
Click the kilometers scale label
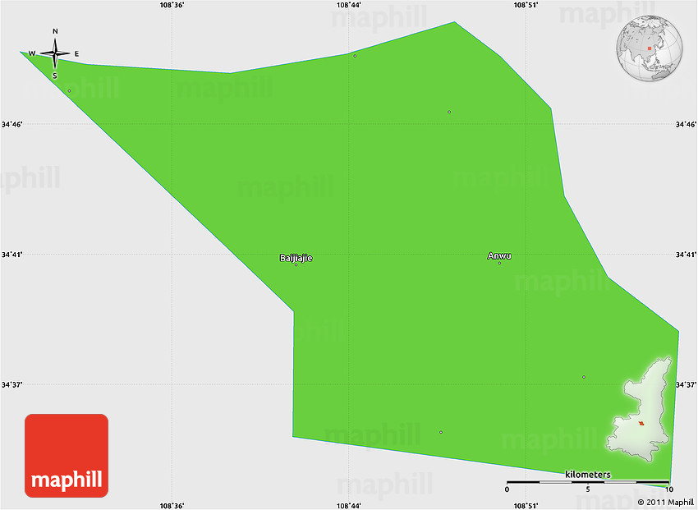click(588, 475)
